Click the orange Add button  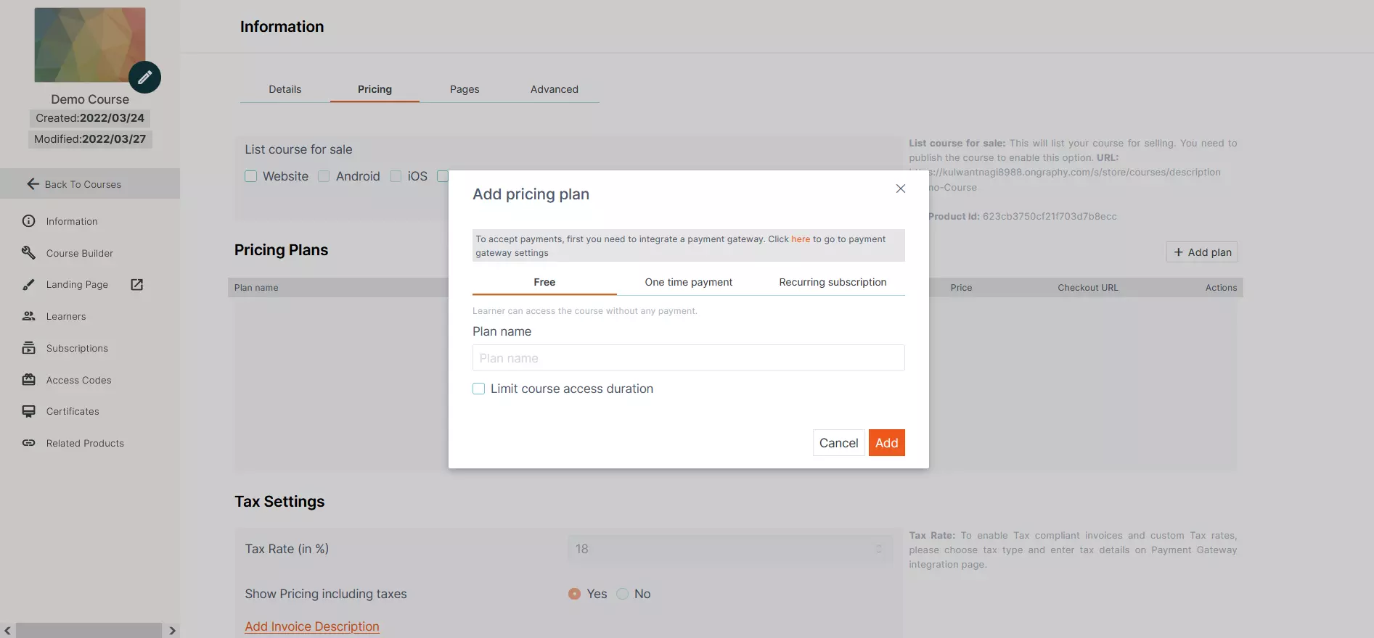coord(886,443)
